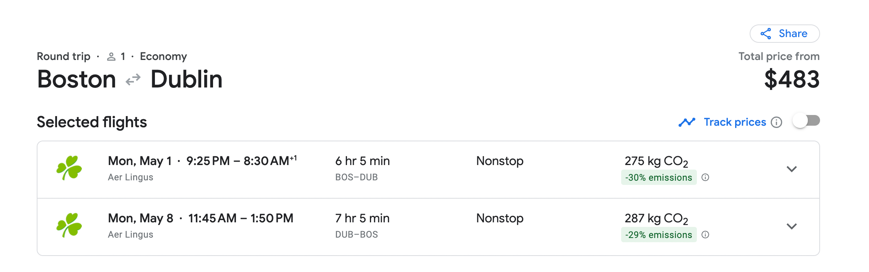Click the Share icon
Viewport: 869px width, 272px height.
tap(766, 34)
